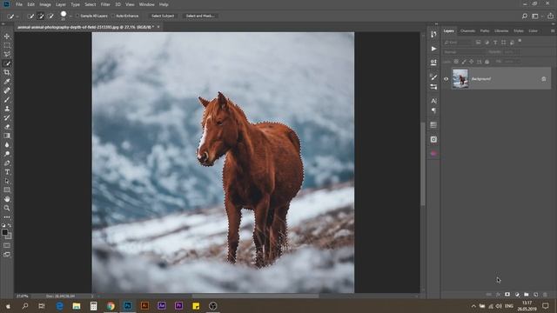Select the Healing Brush tool
This screenshot has height=313, width=557.
pyautogui.click(x=7, y=90)
